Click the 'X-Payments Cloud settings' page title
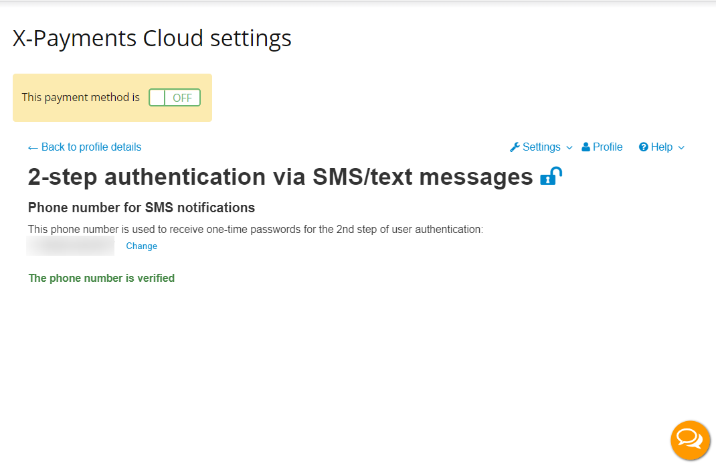 click(152, 38)
